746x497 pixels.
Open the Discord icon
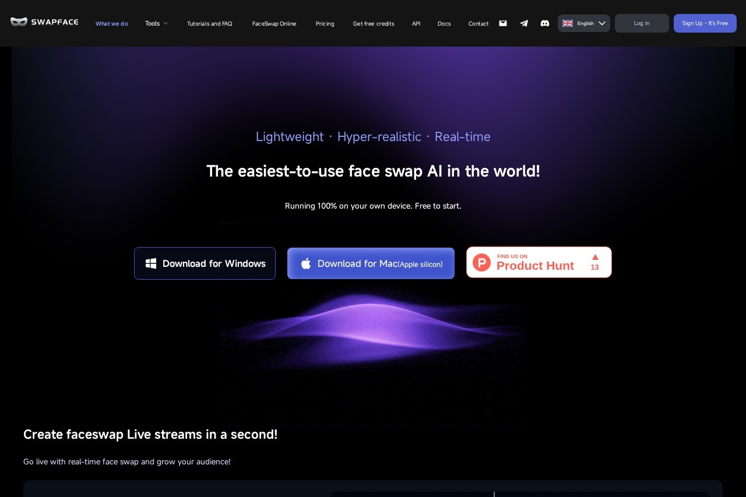[545, 23]
